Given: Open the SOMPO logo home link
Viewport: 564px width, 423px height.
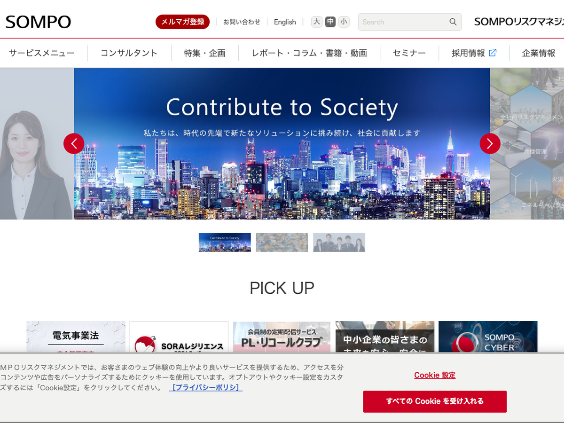Looking at the screenshot, I should pos(38,22).
